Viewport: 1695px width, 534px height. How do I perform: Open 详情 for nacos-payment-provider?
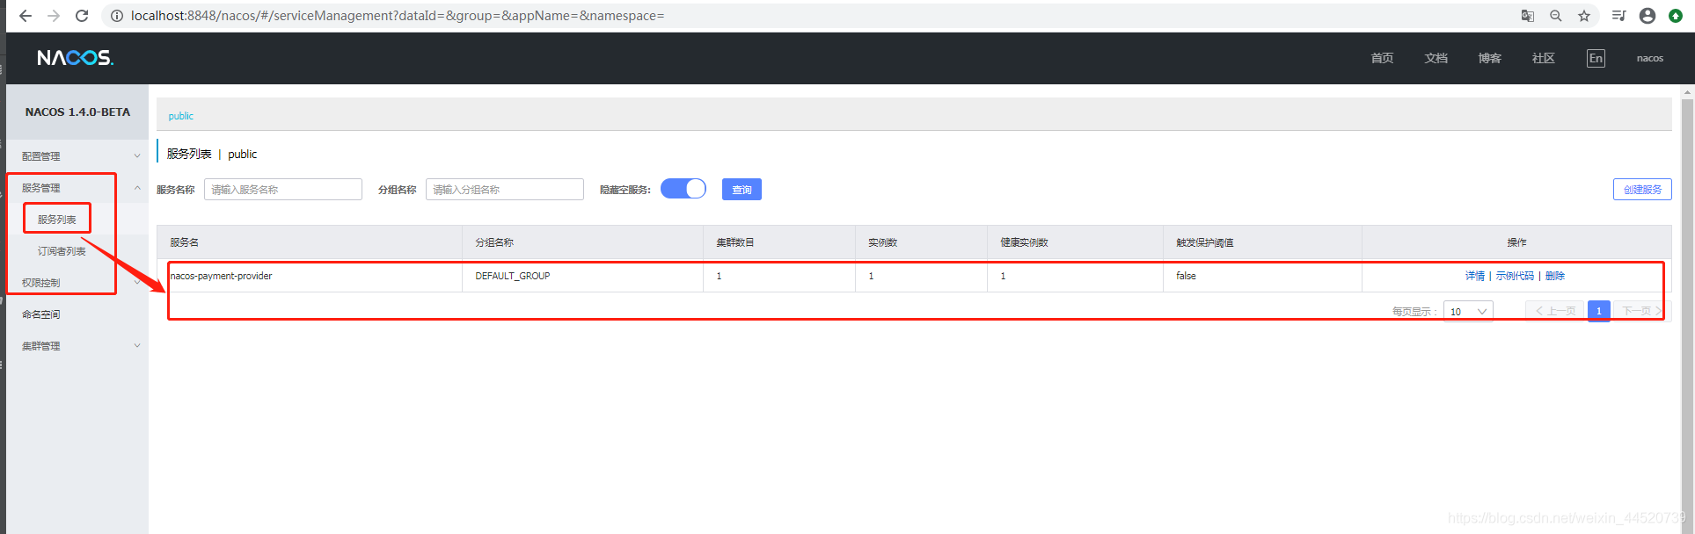pyautogui.click(x=1475, y=276)
